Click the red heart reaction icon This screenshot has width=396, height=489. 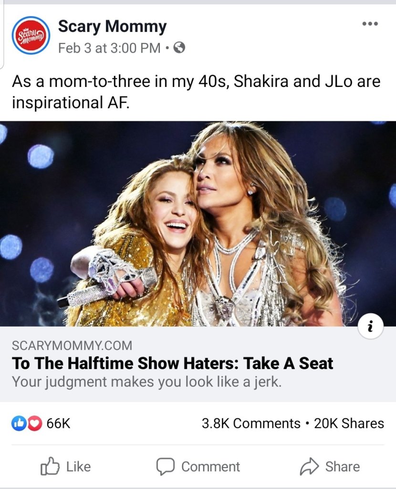coord(34,423)
